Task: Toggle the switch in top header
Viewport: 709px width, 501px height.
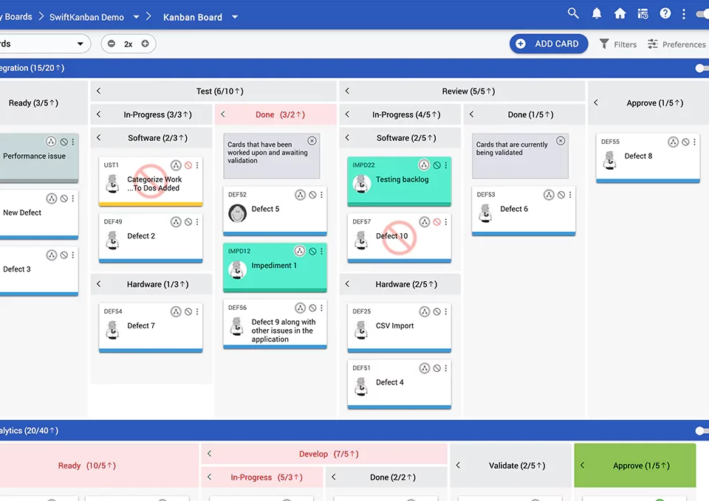Action: click(702, 14)
